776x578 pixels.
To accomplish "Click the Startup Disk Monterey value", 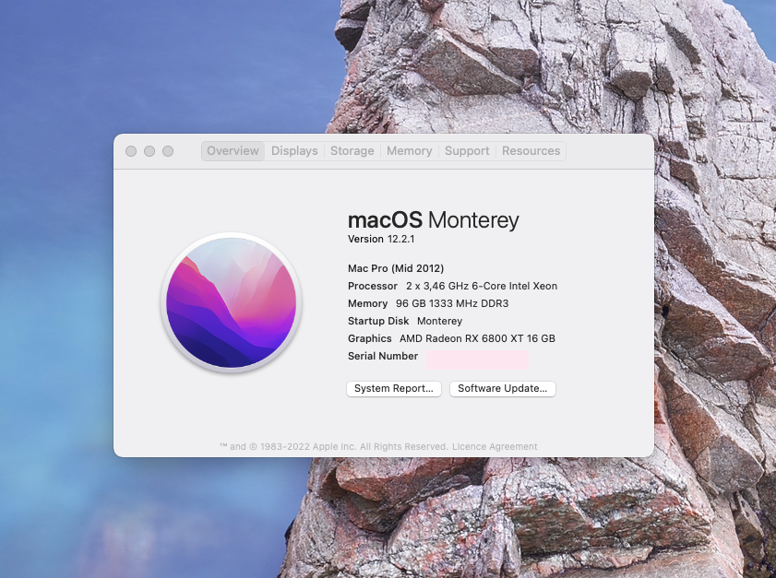I will 439,321.
